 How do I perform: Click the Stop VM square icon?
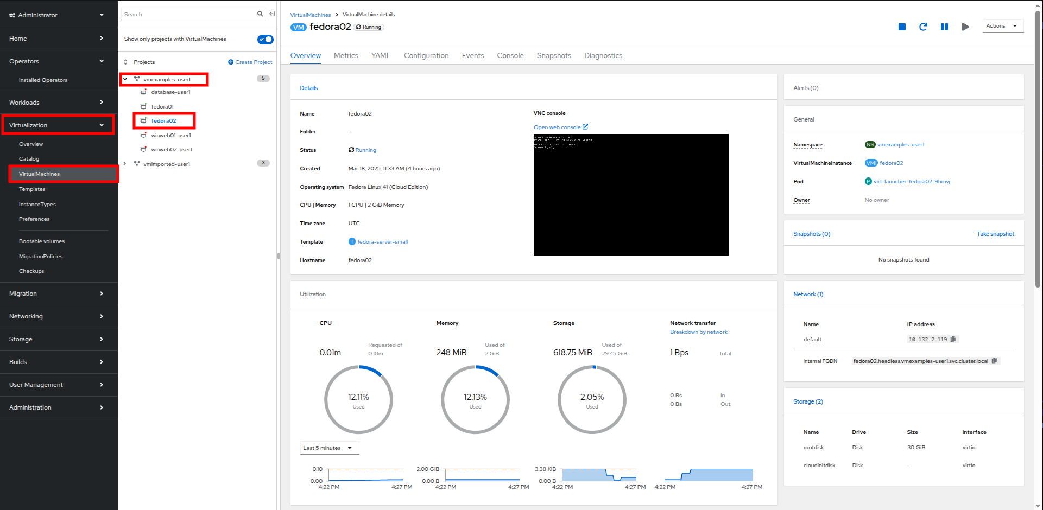pos(902,27)
